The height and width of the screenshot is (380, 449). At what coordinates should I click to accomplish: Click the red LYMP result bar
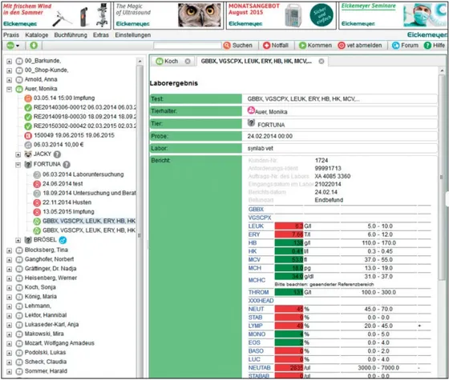point(289,326)
